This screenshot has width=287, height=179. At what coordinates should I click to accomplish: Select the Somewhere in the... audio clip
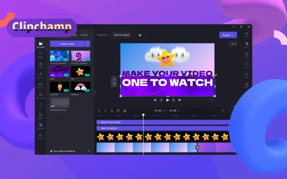pos(60,103)
